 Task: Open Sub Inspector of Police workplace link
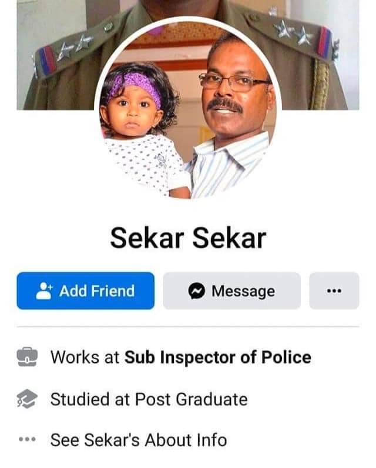pyautogui.click(x=217, y=357)
